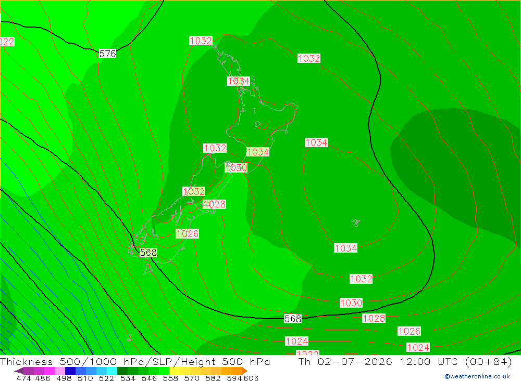Click the purple left arrow end of legend
521x381 pixels.
pos(19,371)
